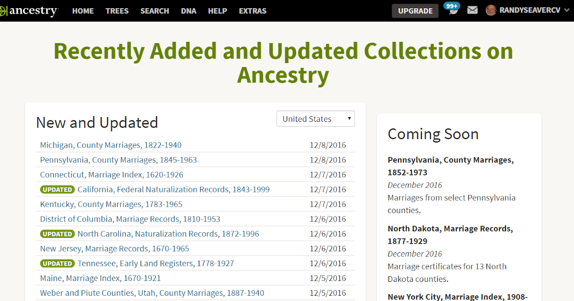574x301 pixels.
Task: Click the 12/6/2016 date in New Jersey row
Action: point(328,249)
